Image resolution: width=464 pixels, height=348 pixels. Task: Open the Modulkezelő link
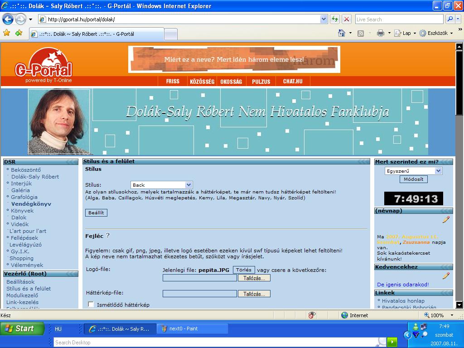tap(22, 295)
